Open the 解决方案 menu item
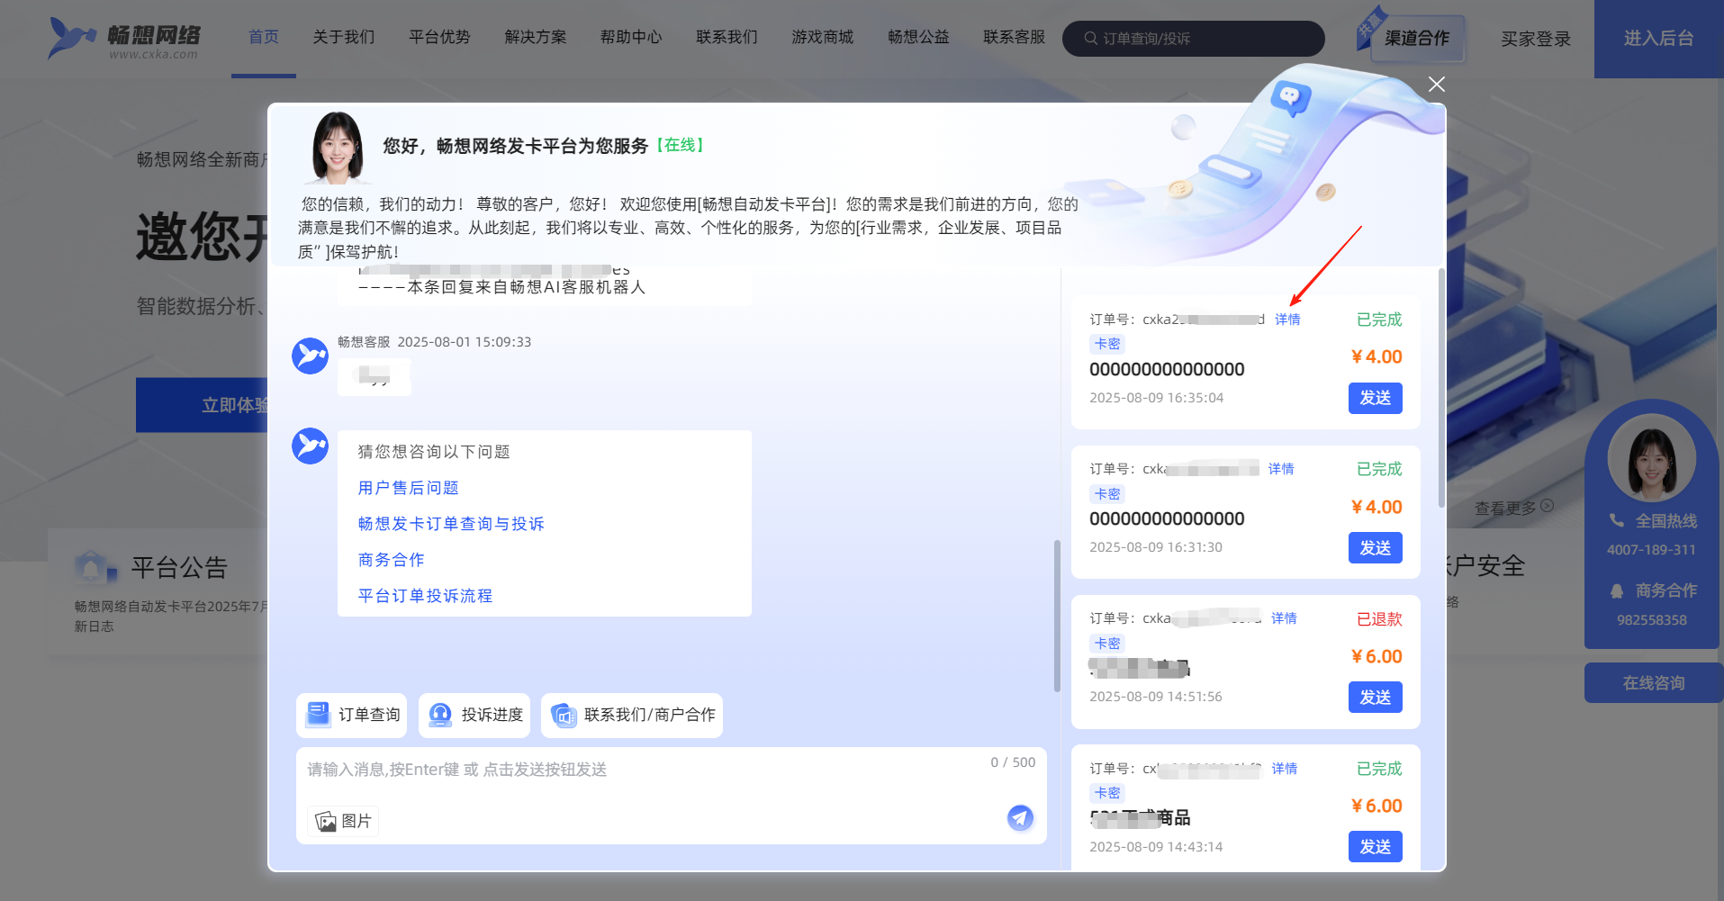 tap(536, 37)
